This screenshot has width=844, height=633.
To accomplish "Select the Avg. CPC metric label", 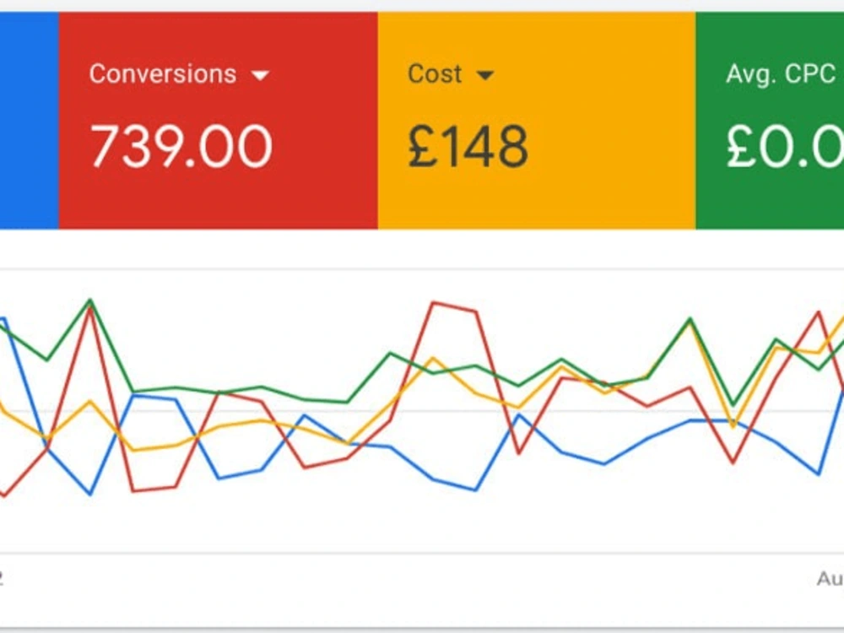I will [781, 73].
